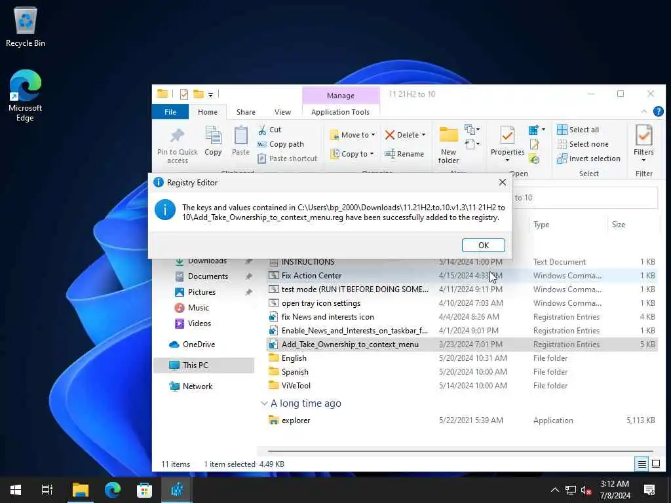
Task: Switch to details view icon in status bar
Action: click(642, 464)
